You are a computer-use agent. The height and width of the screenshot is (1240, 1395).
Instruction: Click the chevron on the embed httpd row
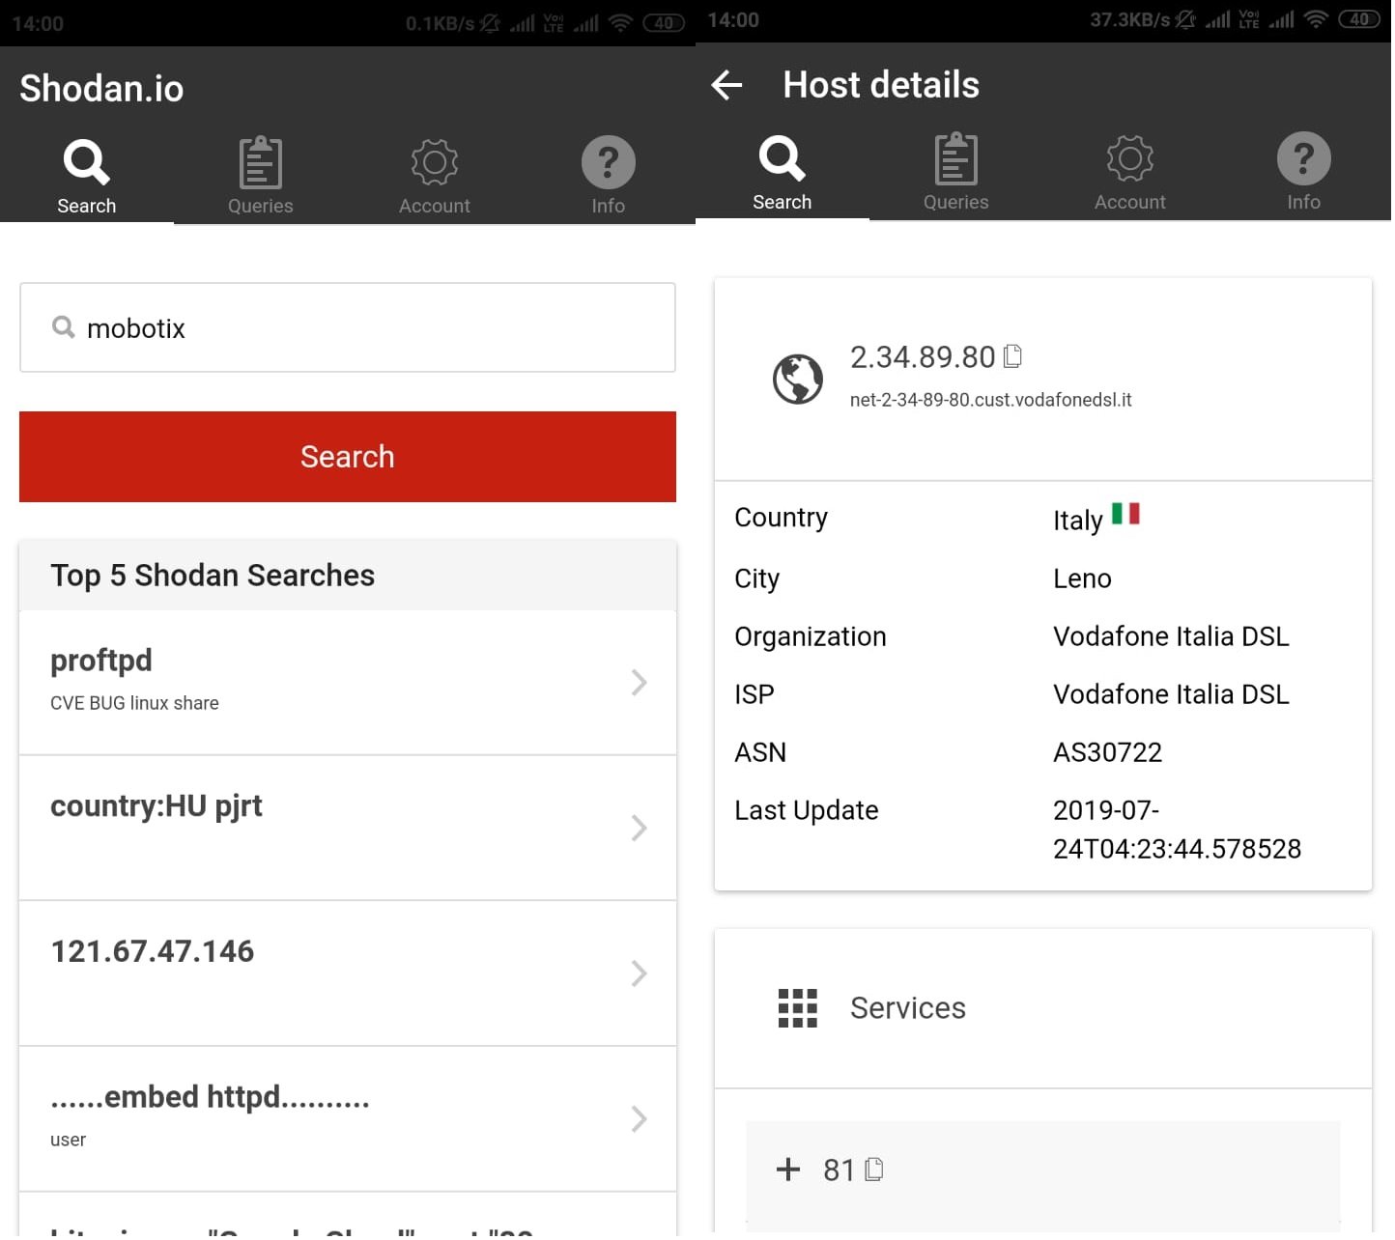(x=639, y=1119)
